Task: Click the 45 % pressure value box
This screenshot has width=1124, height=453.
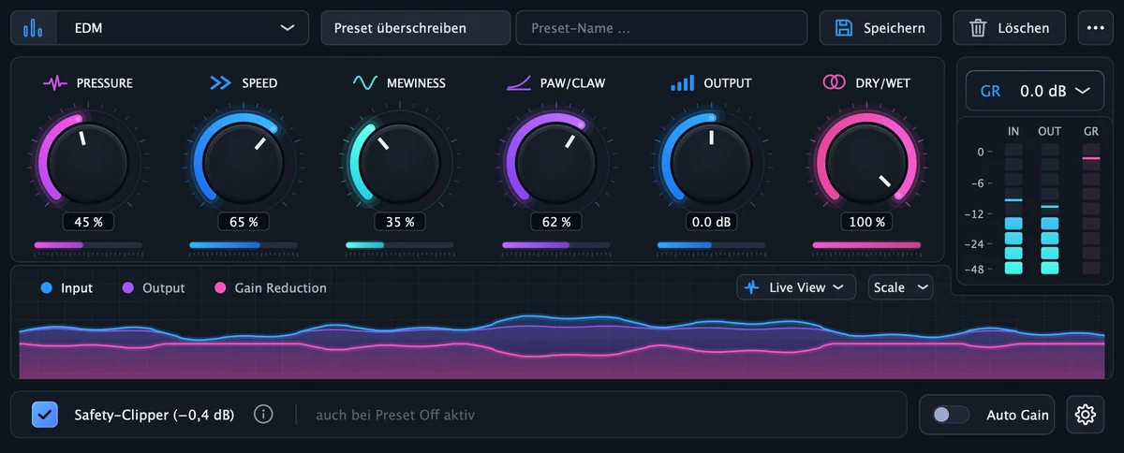Action: (x=88, y=222)
